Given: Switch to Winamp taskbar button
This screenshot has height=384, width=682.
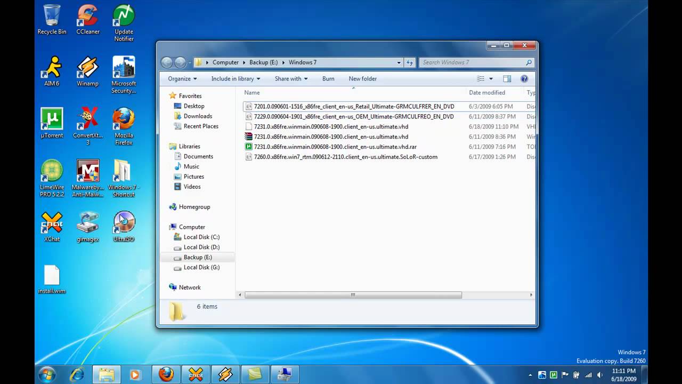Looking at the screenshot, I should click(x=226, y=374).
